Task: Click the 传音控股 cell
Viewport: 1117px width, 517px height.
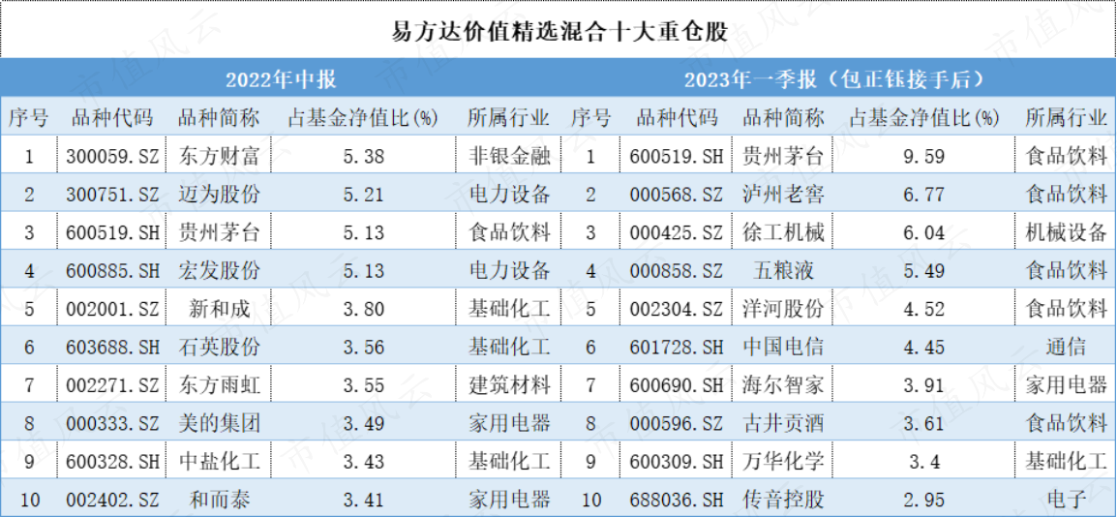Action: point(783,500)
